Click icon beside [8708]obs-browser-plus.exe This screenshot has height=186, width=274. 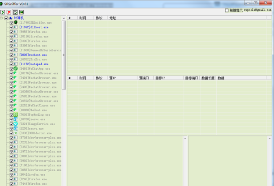[16, 138]
